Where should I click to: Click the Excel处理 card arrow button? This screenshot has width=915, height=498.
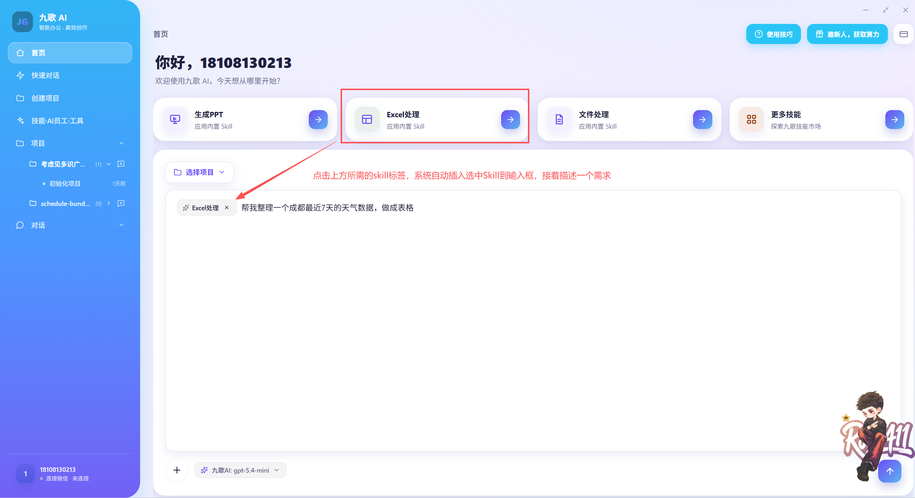510,119
